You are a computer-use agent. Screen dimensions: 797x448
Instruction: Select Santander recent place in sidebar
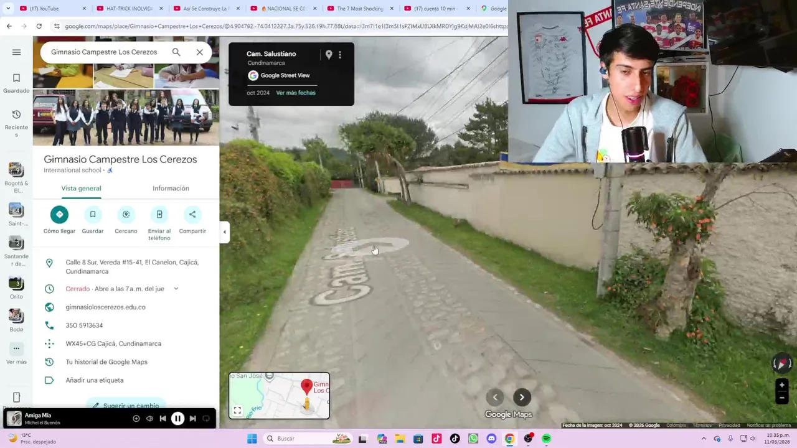(x=16, y=250)
